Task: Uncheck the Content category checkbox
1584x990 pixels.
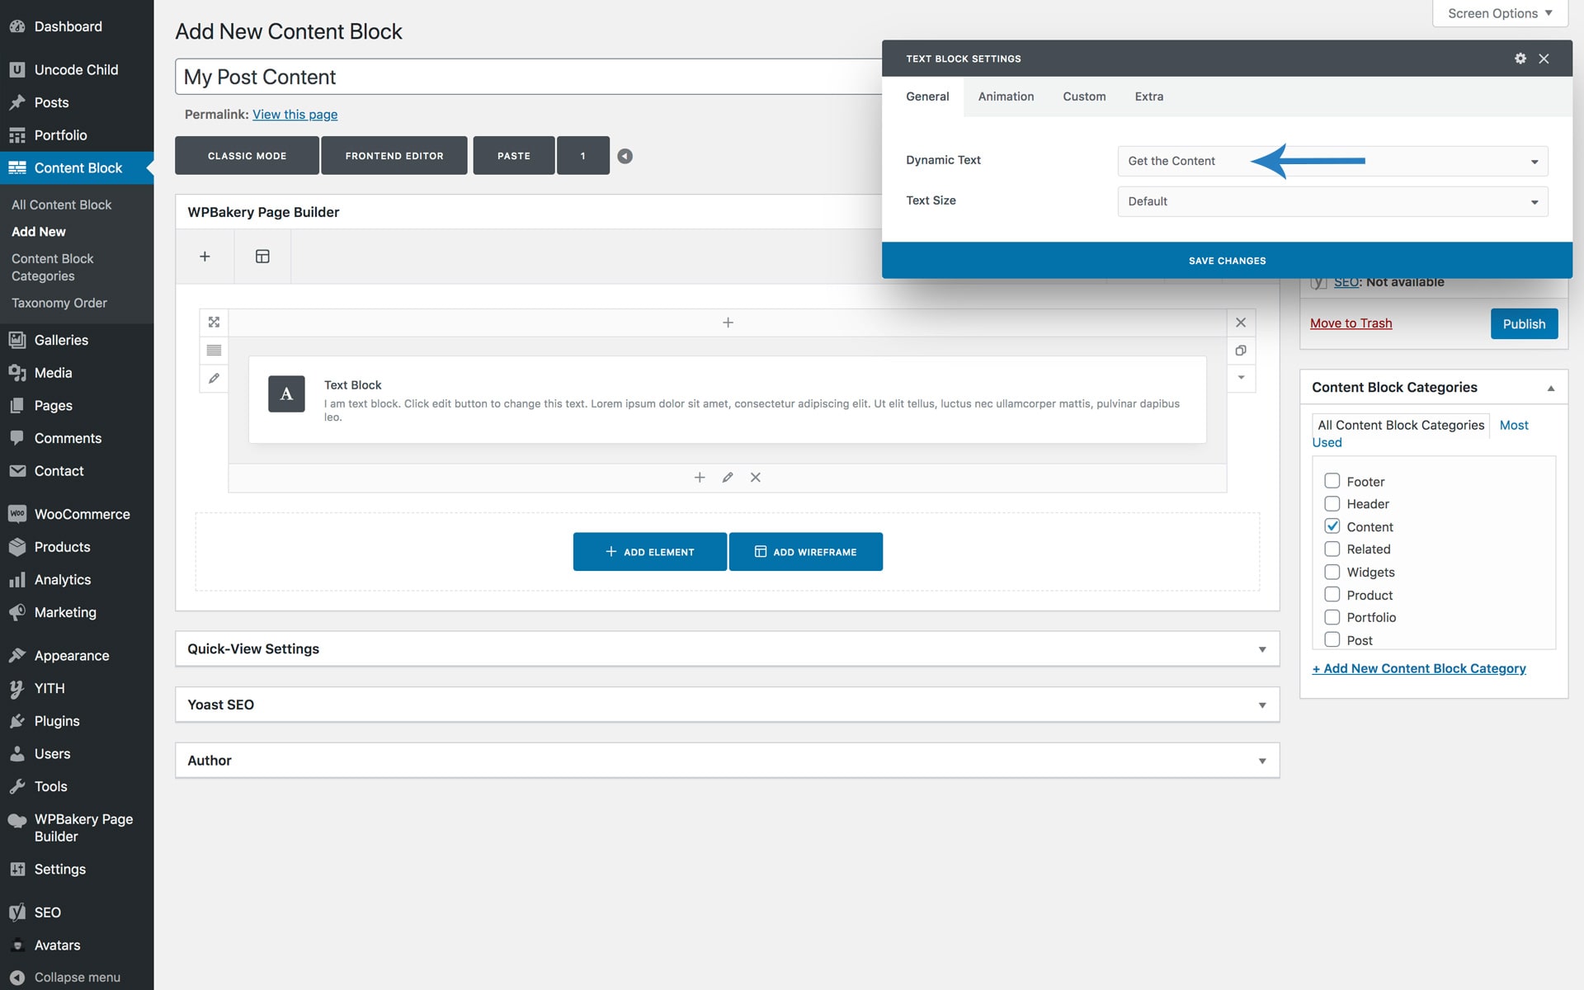Action: (1332, 526)
